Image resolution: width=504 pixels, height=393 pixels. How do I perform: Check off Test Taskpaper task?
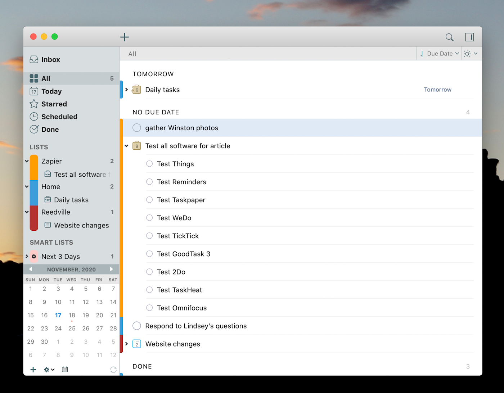tap(149, 200)
